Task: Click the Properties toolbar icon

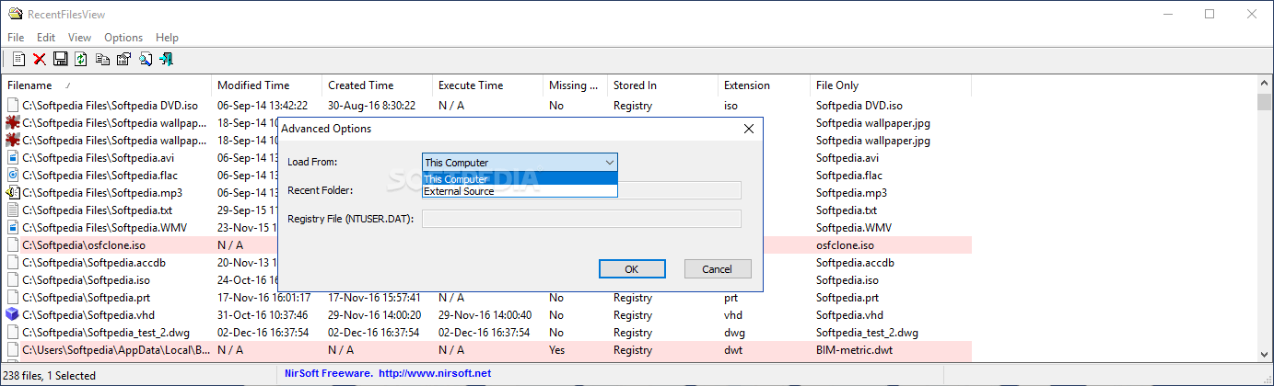Action: pyautogui.click(x=123, y=60)
